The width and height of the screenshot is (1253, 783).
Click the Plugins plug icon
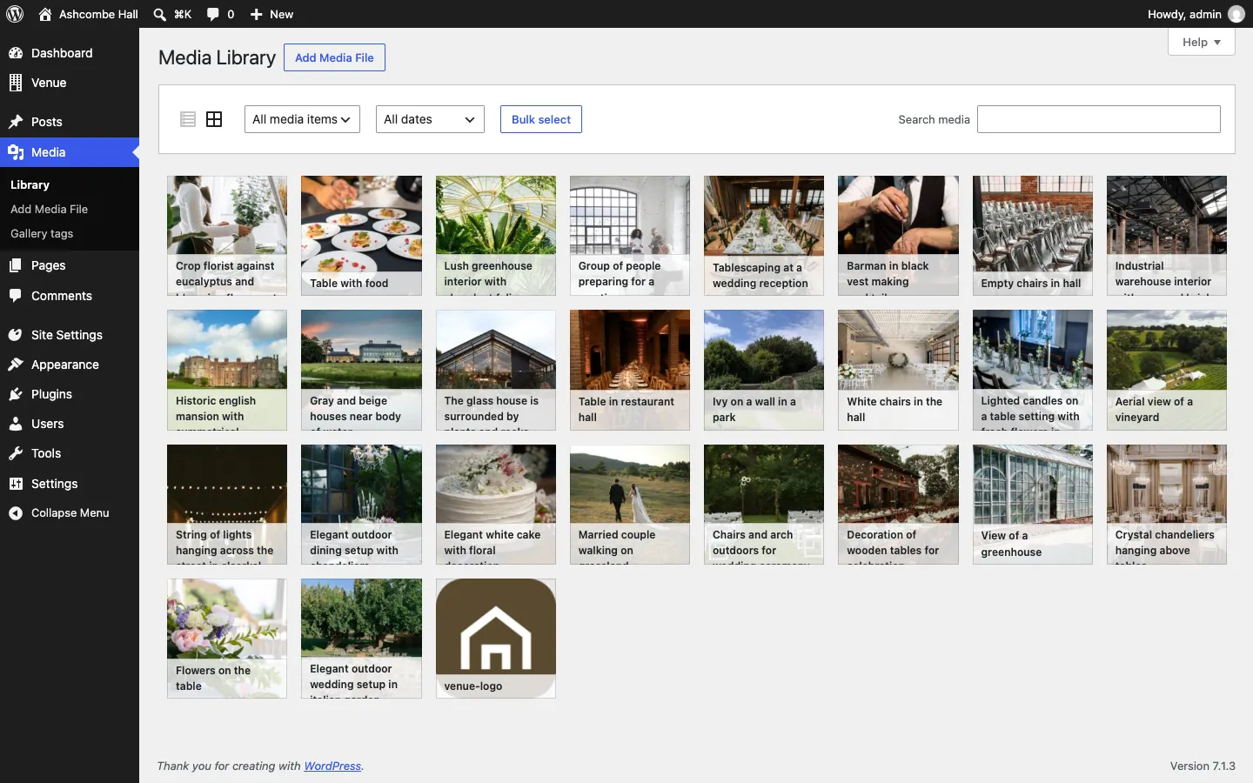pos(16,394)
